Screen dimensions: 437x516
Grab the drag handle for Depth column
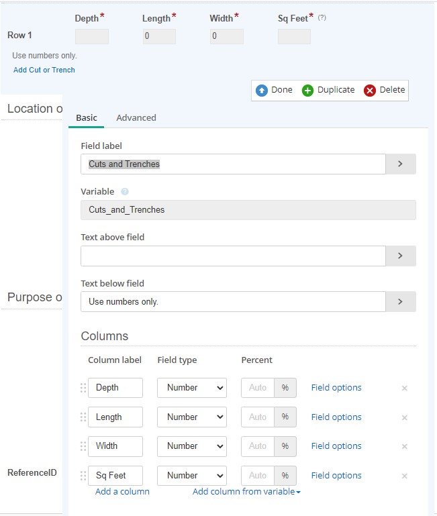coord(83,388)
